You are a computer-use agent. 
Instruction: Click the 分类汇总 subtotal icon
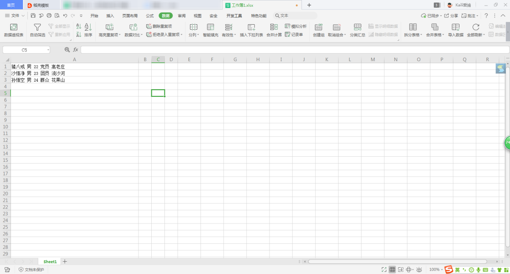pyautogui.click(x=357, y=27)
